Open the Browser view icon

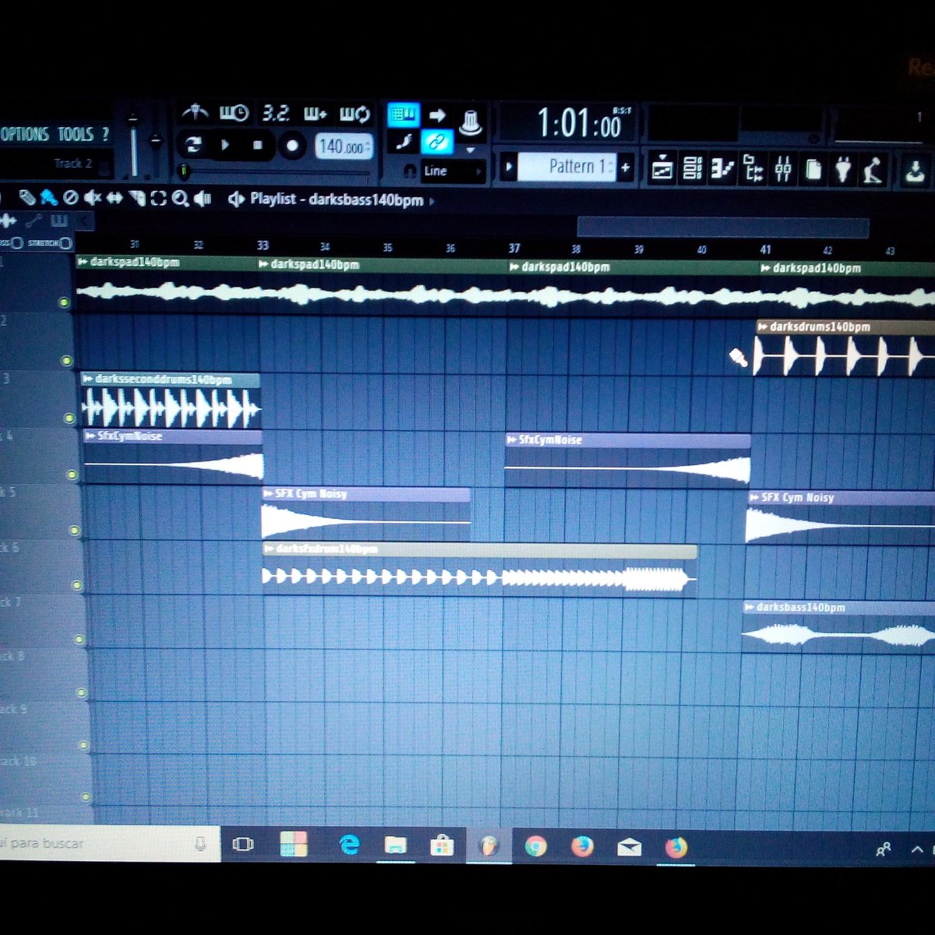(753, 168)
